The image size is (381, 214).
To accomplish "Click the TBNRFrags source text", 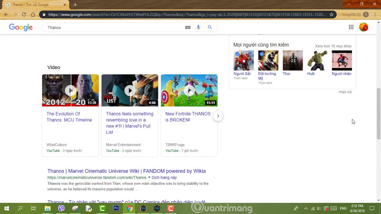I will [x=175, y=145].
